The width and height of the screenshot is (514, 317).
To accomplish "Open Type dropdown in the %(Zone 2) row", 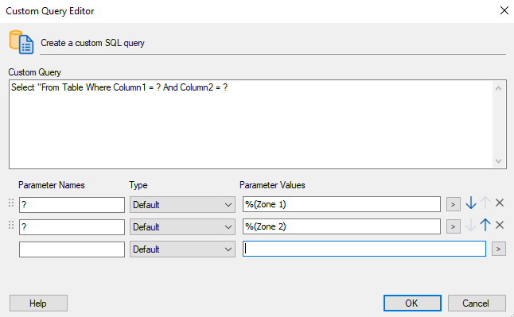I will (x=182, y=227).
